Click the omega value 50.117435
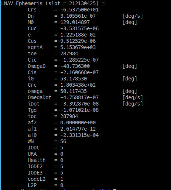Viewport: 171px width, 190px height. coord(73,91)
